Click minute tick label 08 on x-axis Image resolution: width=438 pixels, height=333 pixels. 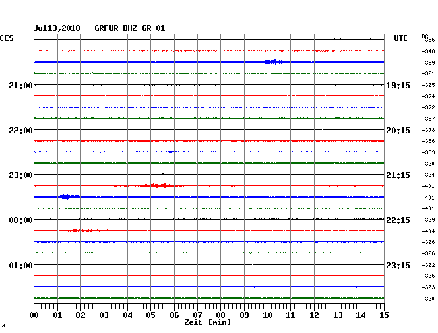[220, 315]
